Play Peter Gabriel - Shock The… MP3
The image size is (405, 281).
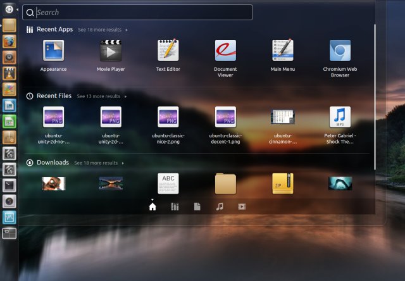[340, 117]
